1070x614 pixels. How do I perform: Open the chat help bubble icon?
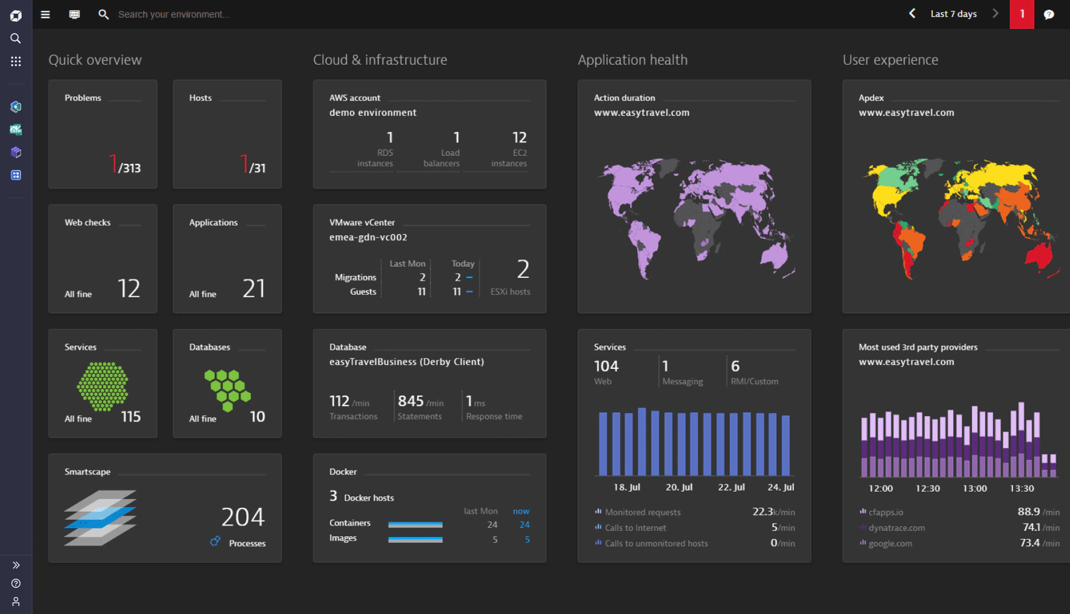pyautogui.click(x=1049, y=14)
